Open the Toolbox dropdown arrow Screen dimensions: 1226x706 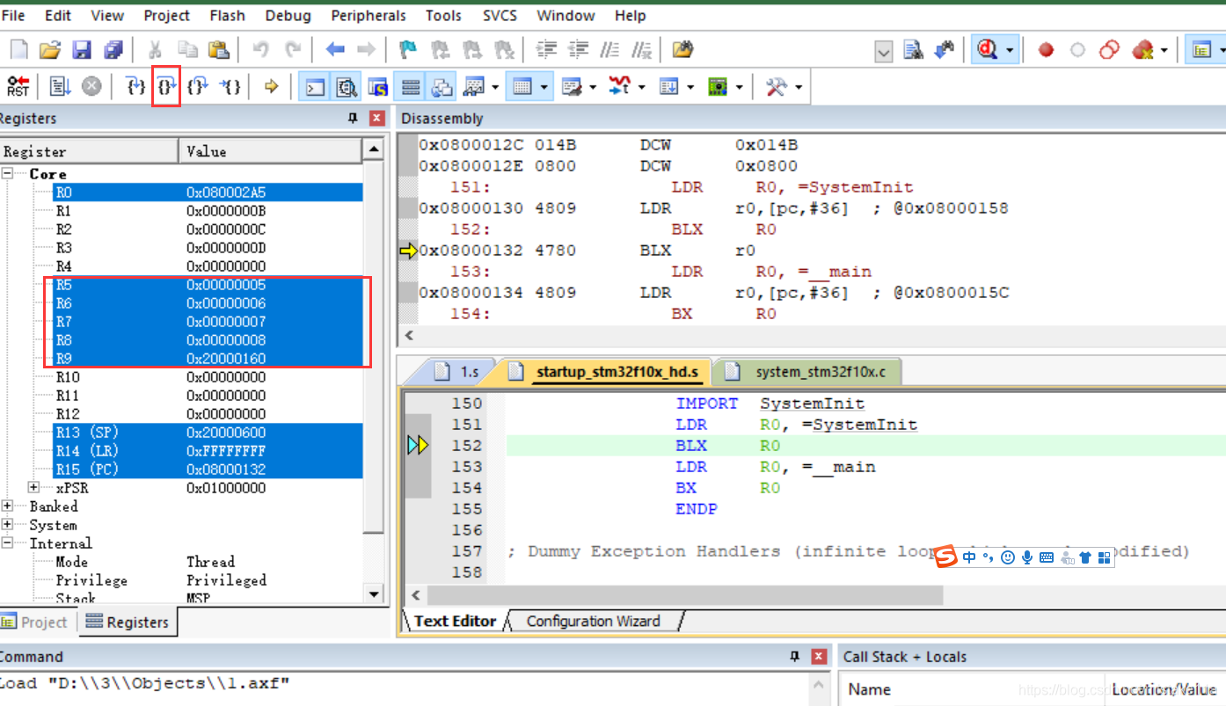[x=799, y=87]
